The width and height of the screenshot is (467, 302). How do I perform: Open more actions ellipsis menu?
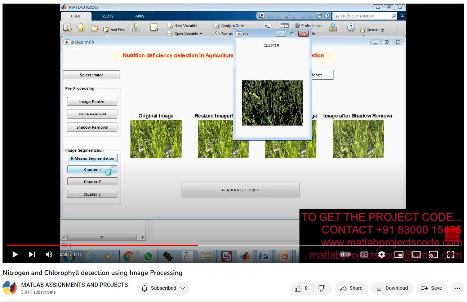coord(457,288)
